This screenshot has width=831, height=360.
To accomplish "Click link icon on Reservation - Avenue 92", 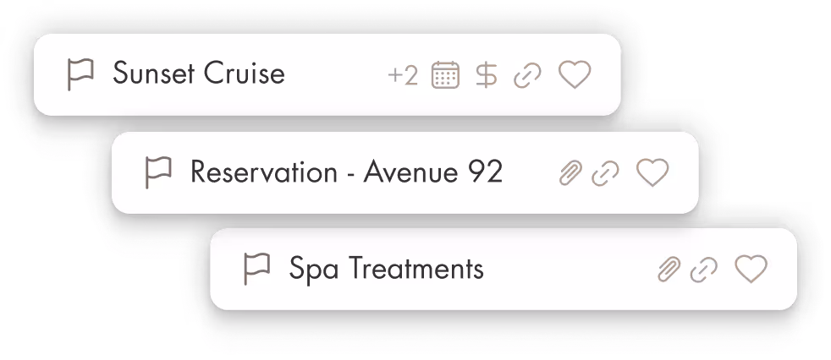I will click(x=605, y=173).
